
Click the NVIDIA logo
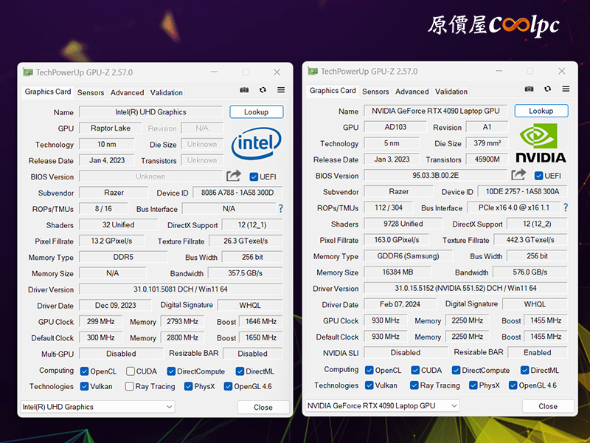[541, 144]
